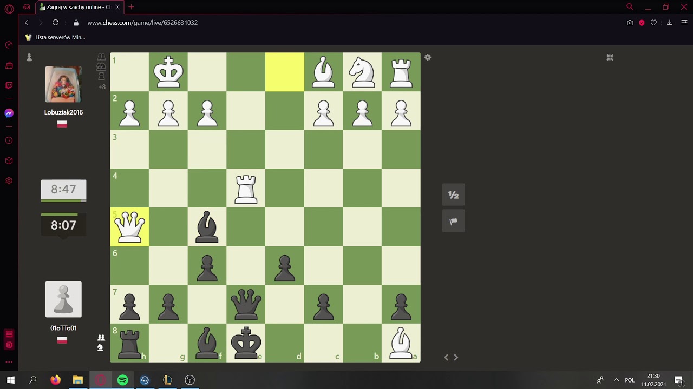Open the ad blocker shield icon

642,23
